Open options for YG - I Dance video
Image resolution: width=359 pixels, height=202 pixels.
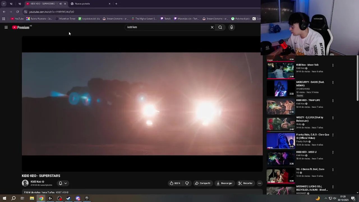pyautogui.click(x=333, y=169)
